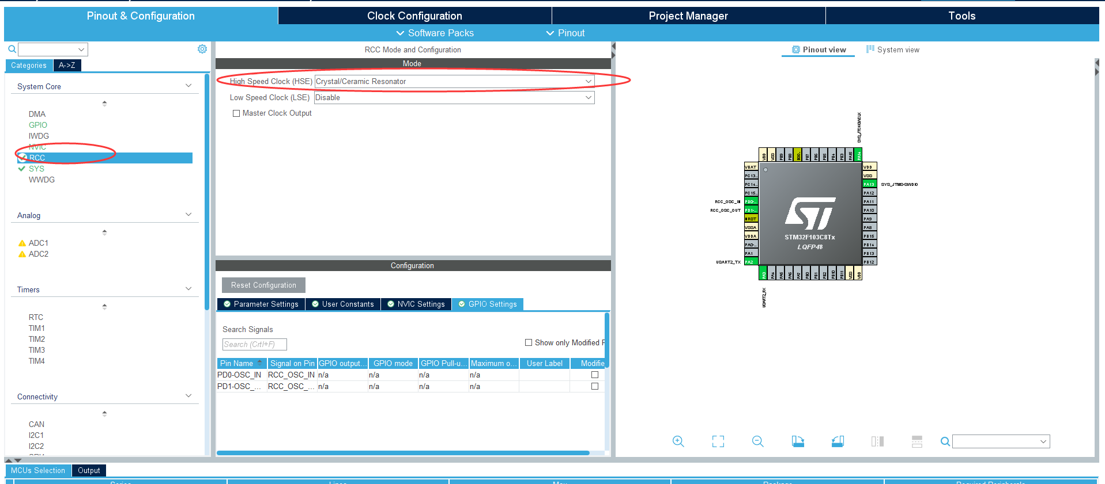Click the ST logo on the chip

(810, 214)
